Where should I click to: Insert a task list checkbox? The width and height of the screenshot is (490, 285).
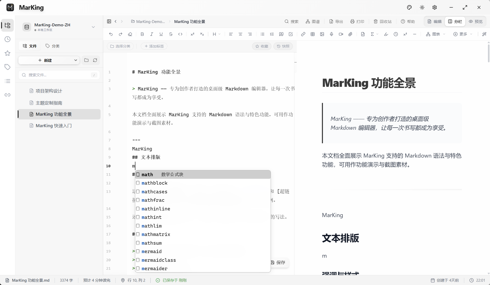coord(291,34)
